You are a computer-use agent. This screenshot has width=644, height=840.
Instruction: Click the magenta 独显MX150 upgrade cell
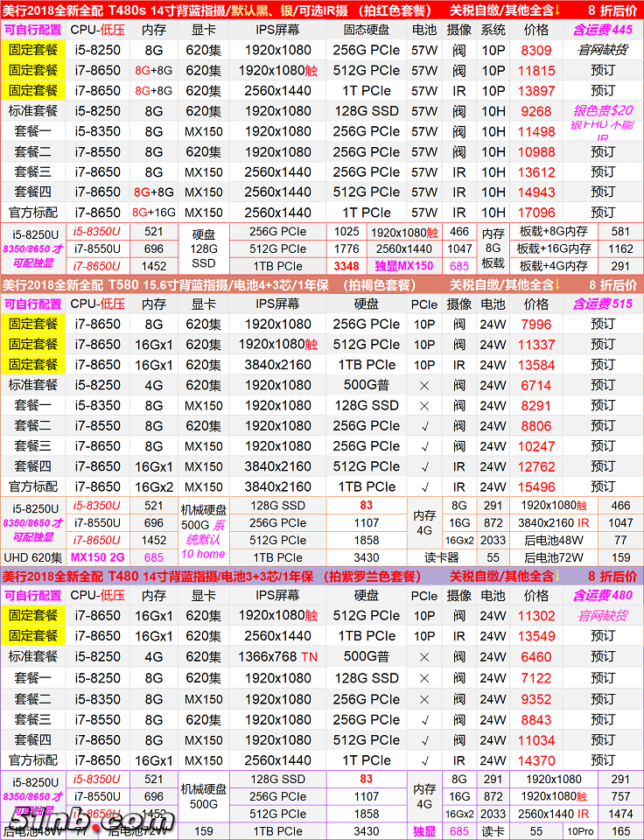click(403, 266)
